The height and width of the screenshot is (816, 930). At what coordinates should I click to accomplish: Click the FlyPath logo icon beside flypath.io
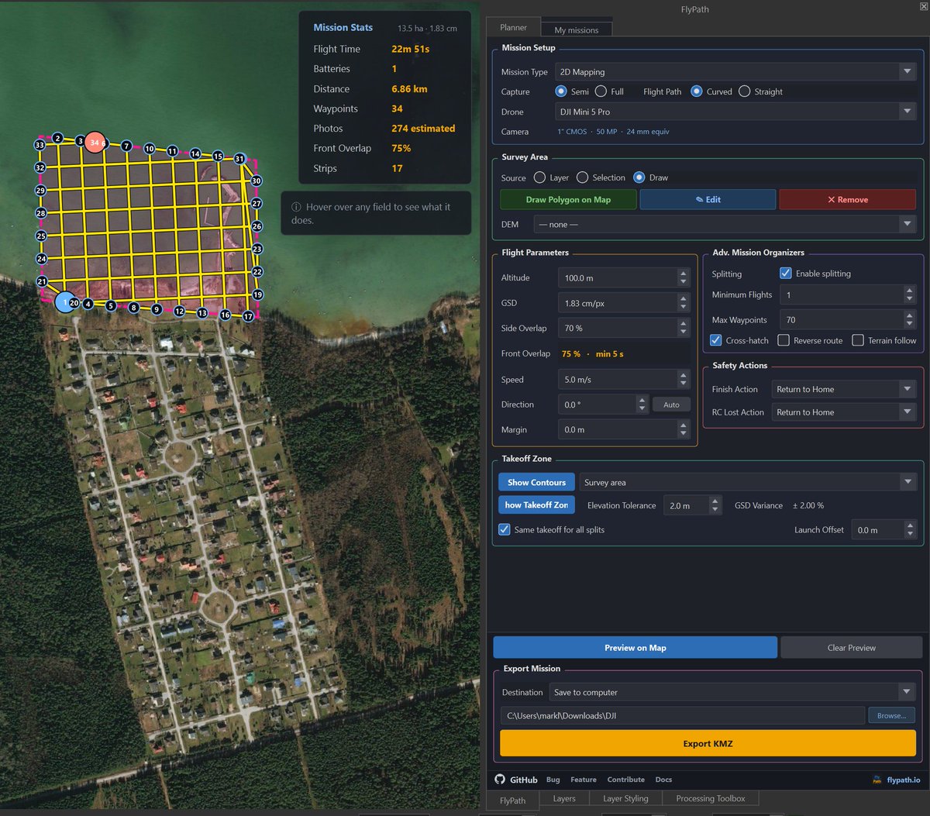point(877,780)
